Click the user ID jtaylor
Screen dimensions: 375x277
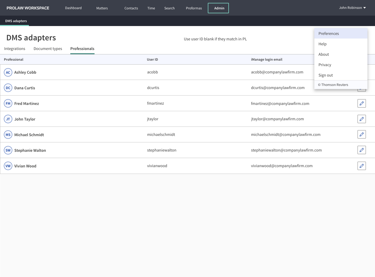click(153, 119)
